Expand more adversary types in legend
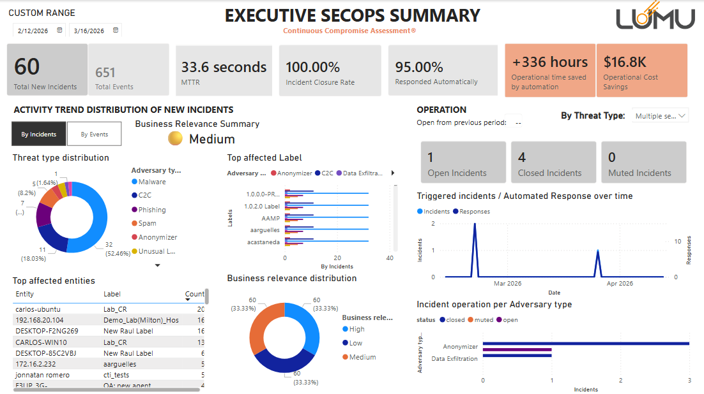This screenshot has height=394, width=704. [158, 265]
